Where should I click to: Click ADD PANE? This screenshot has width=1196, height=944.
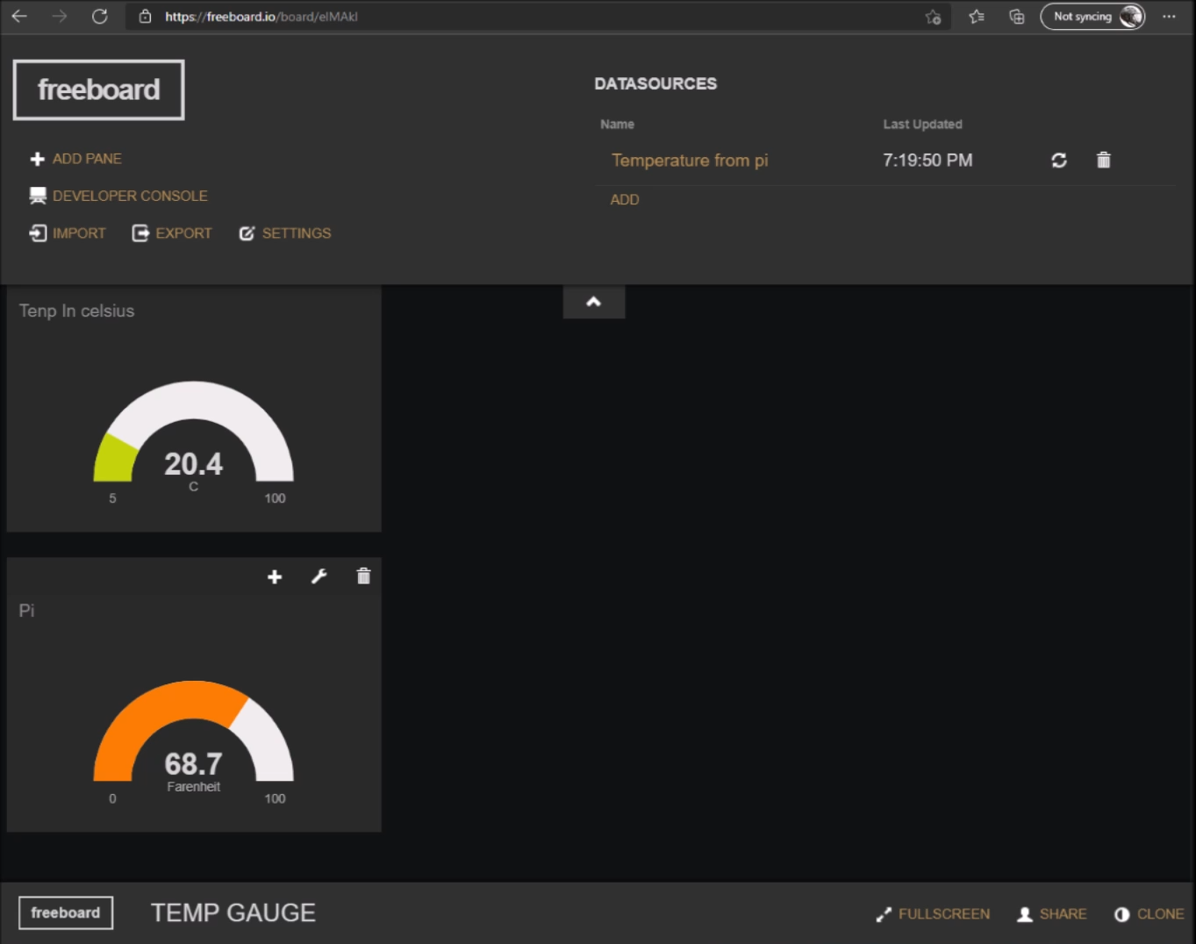pyautogui.click(x=76, y=159)
